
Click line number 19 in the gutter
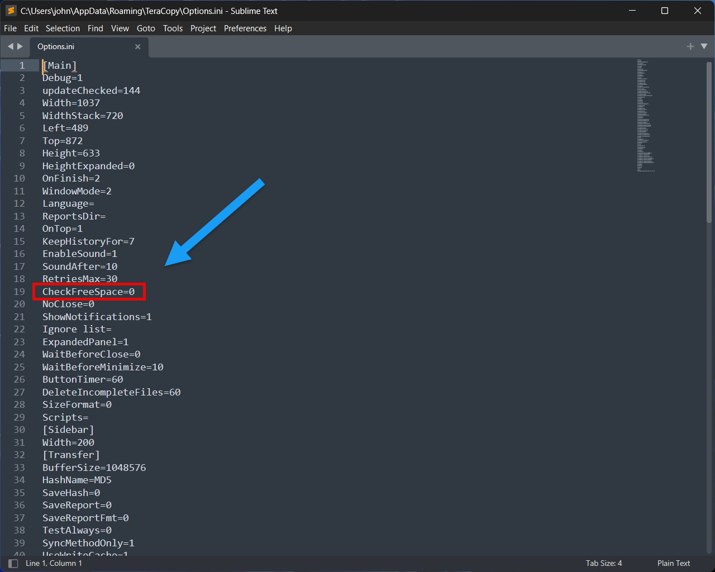click(19, 291)
